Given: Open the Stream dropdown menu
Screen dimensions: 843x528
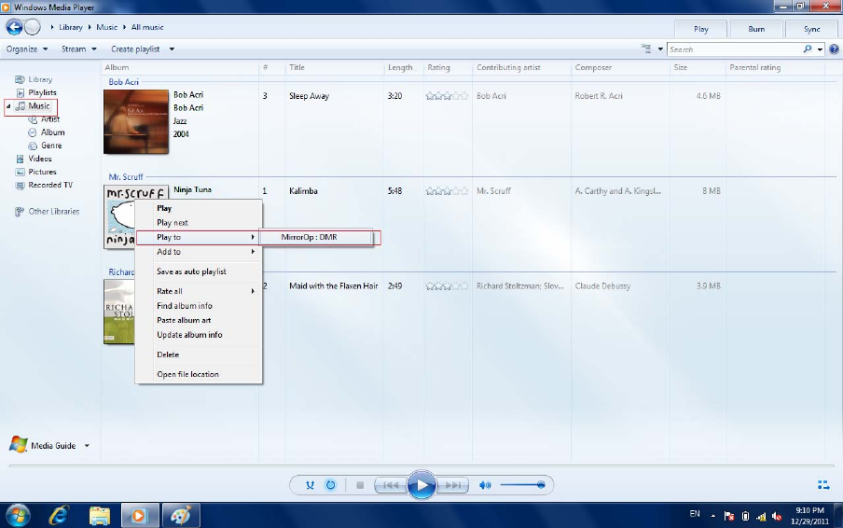Looking at the screenshot, I should pyautogui.click(x=78, y=49).
